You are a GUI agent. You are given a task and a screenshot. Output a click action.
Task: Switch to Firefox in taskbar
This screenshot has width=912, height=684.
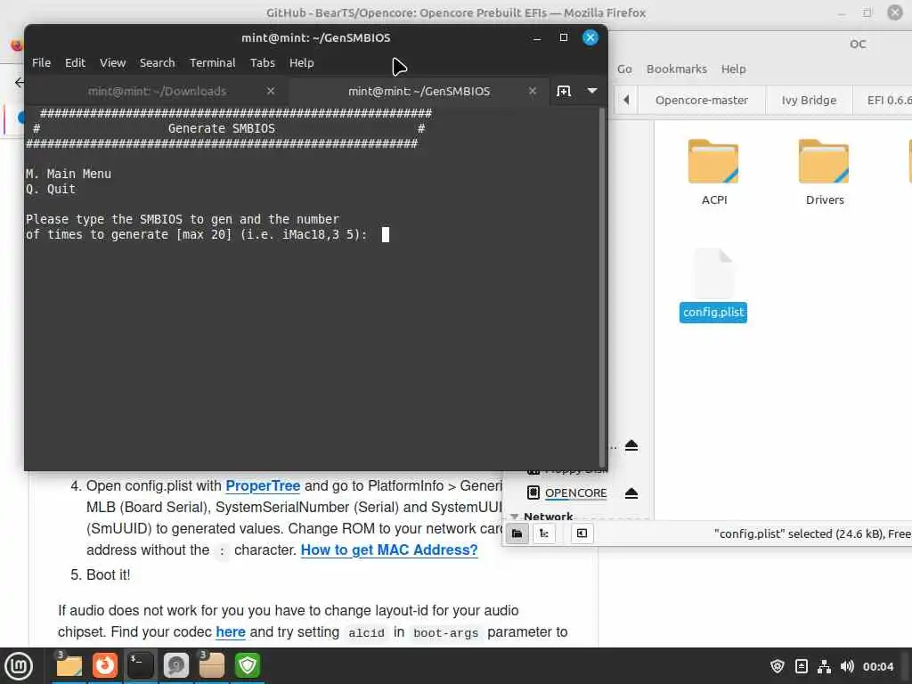(105, 665)
